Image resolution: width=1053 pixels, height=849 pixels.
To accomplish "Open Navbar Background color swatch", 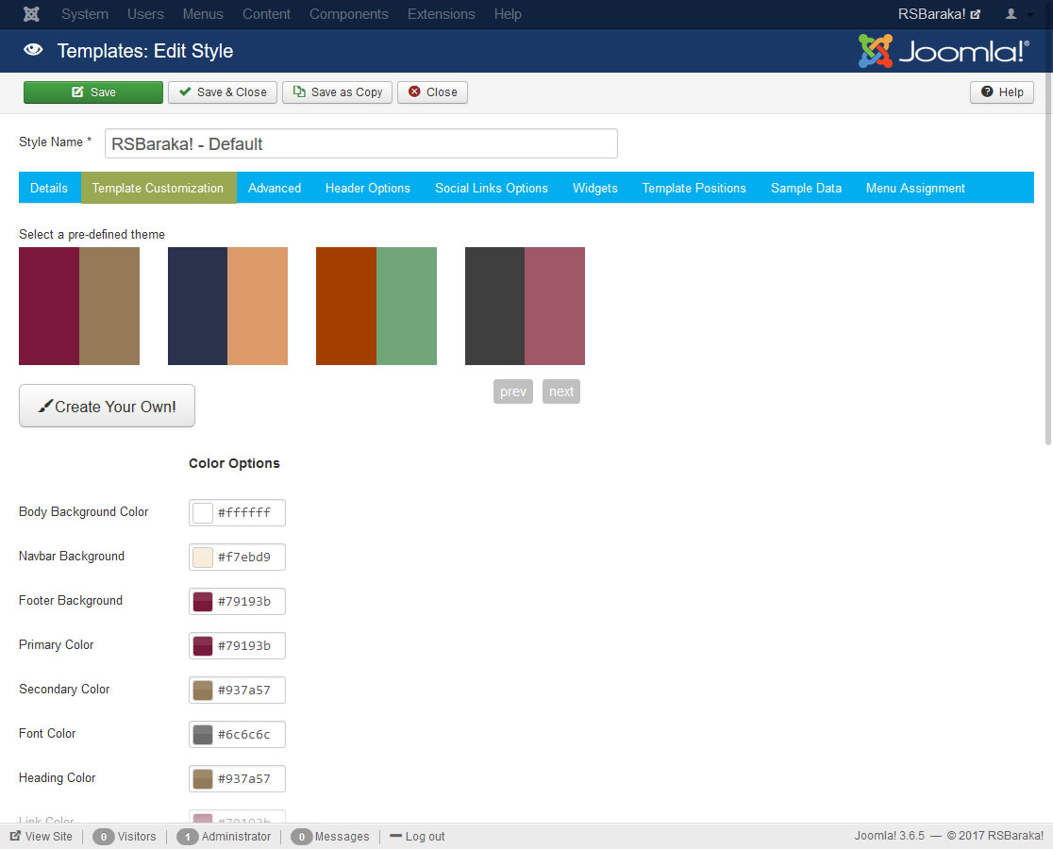I will 203,558.
